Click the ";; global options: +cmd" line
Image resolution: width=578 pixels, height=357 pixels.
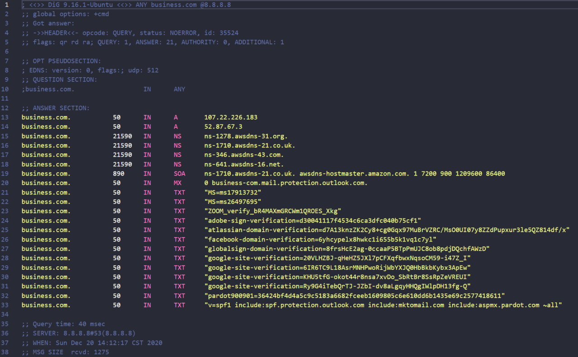tap(65, 14)
